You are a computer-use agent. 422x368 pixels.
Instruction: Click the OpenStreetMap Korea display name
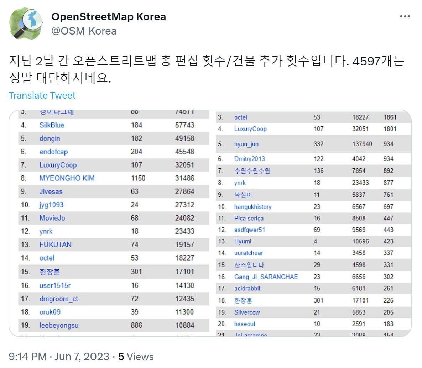pyautogui.click(x=109, y=17)
